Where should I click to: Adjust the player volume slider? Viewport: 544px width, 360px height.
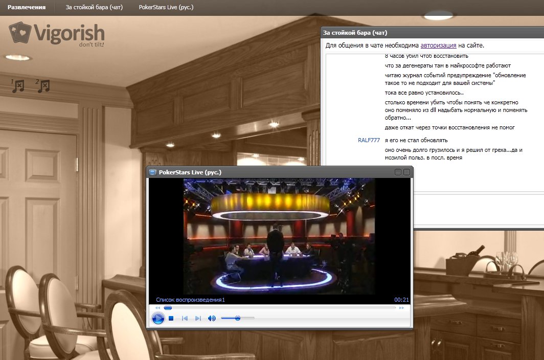(238, 318)
